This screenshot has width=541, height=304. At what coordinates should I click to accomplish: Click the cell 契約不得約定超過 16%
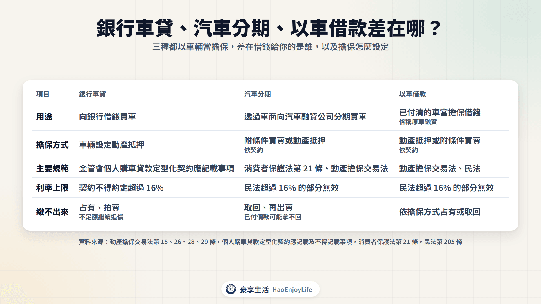point(121,188)
